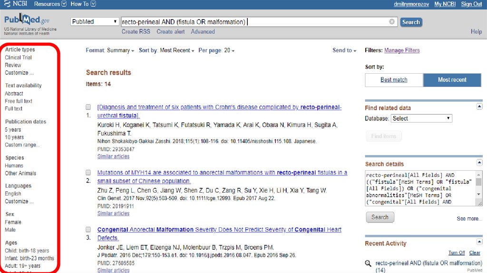Select checkbox for MYH14 mutations article
The image size is (487, 273).
(x=88, y=173)
